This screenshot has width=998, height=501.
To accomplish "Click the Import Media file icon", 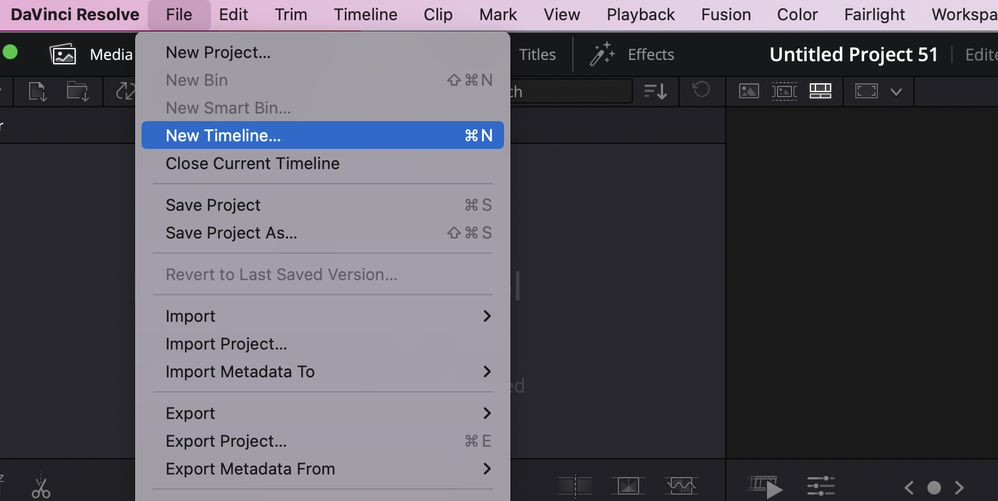I will pyautogui.click(x=37, y=91).
